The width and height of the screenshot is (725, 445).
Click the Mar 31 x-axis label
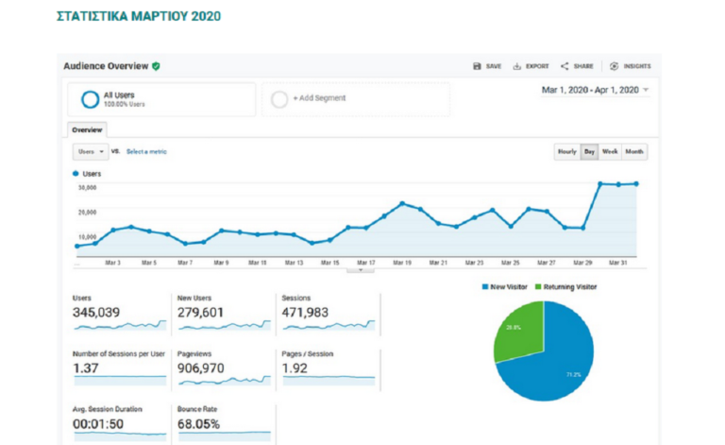617,263
